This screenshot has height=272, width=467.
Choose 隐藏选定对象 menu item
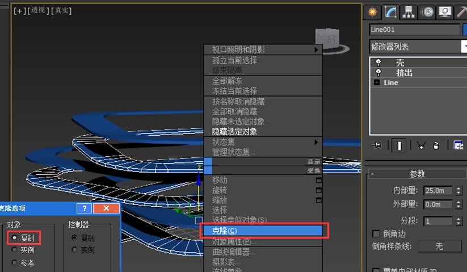[263, 131]
